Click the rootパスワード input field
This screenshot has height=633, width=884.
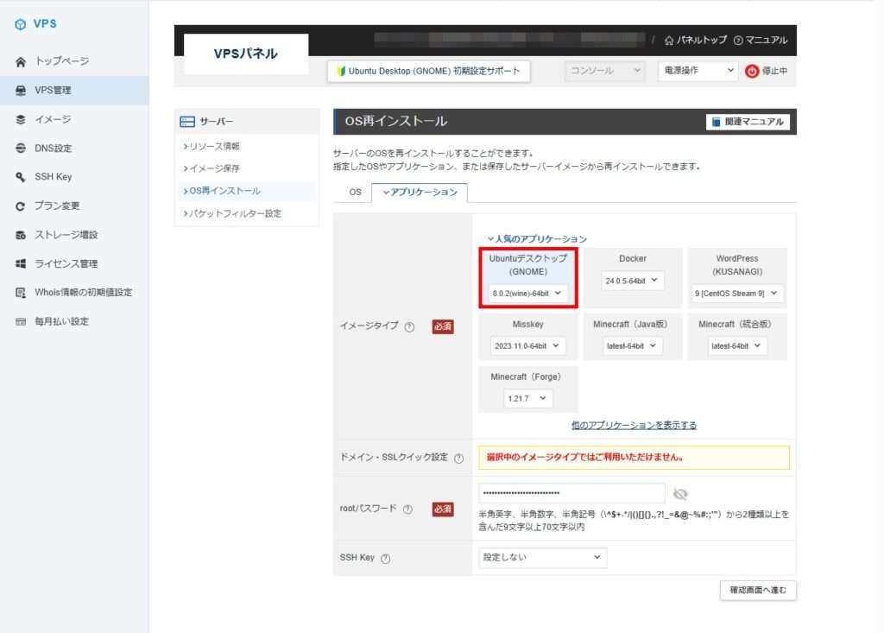pyautogui.click(x=571, y=493)
